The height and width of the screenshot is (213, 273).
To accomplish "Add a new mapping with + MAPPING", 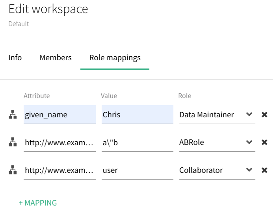I will pos(38,203).
